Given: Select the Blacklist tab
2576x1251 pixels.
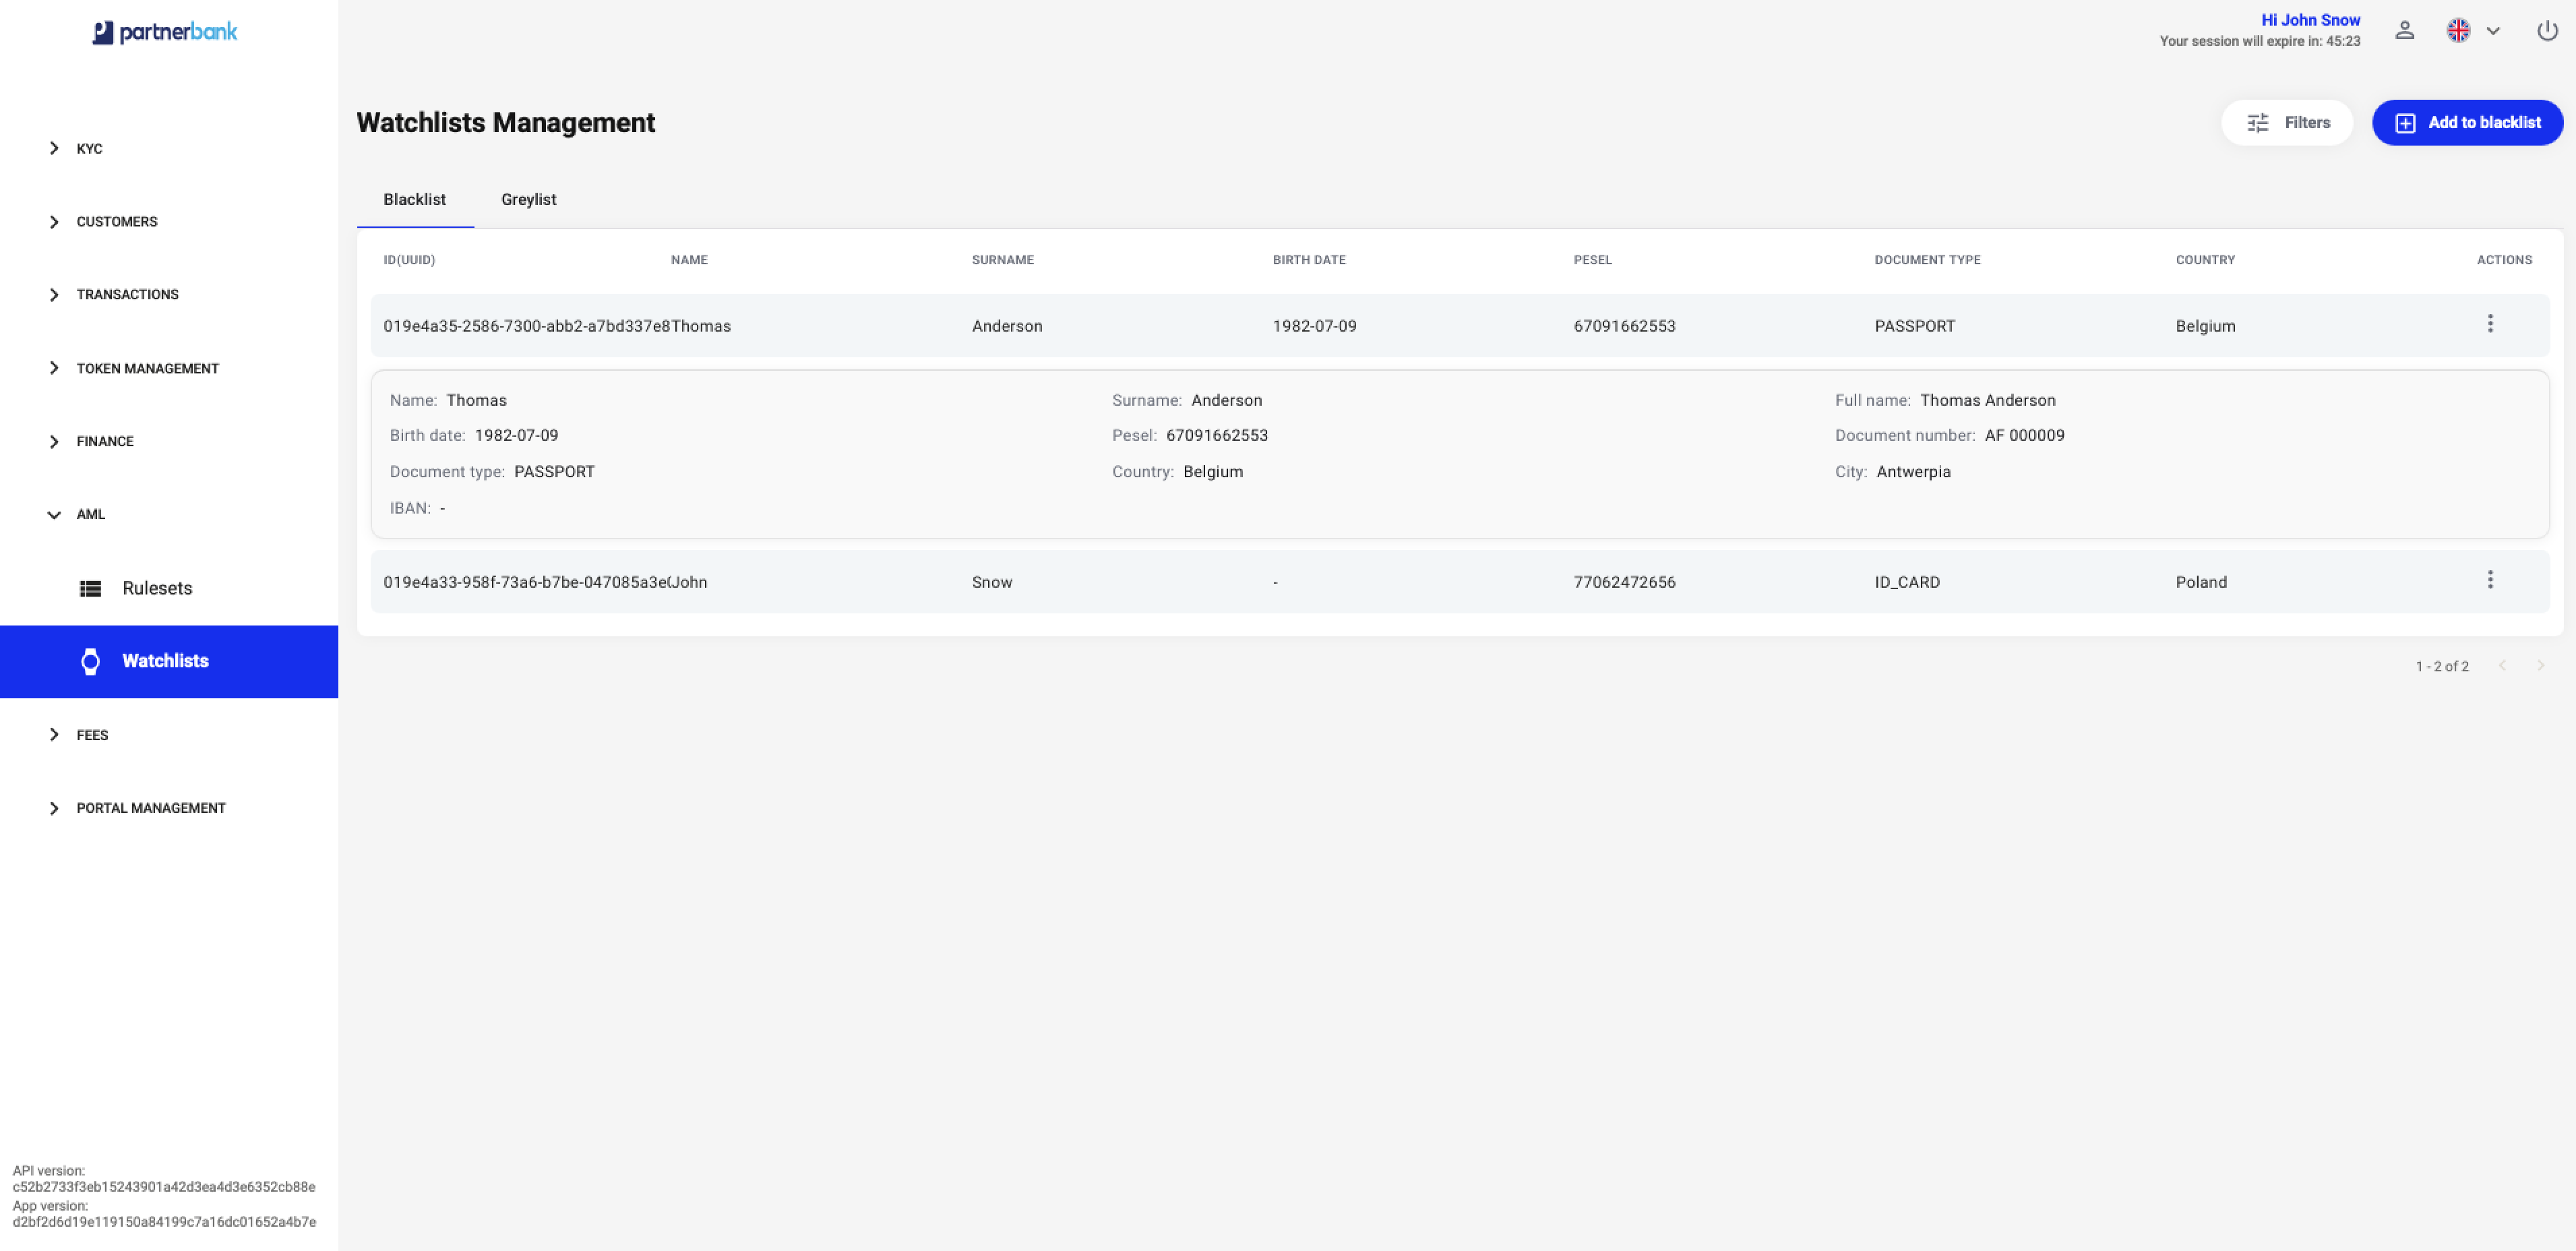Looking at the screenshot, I should (x=415, y=199).
